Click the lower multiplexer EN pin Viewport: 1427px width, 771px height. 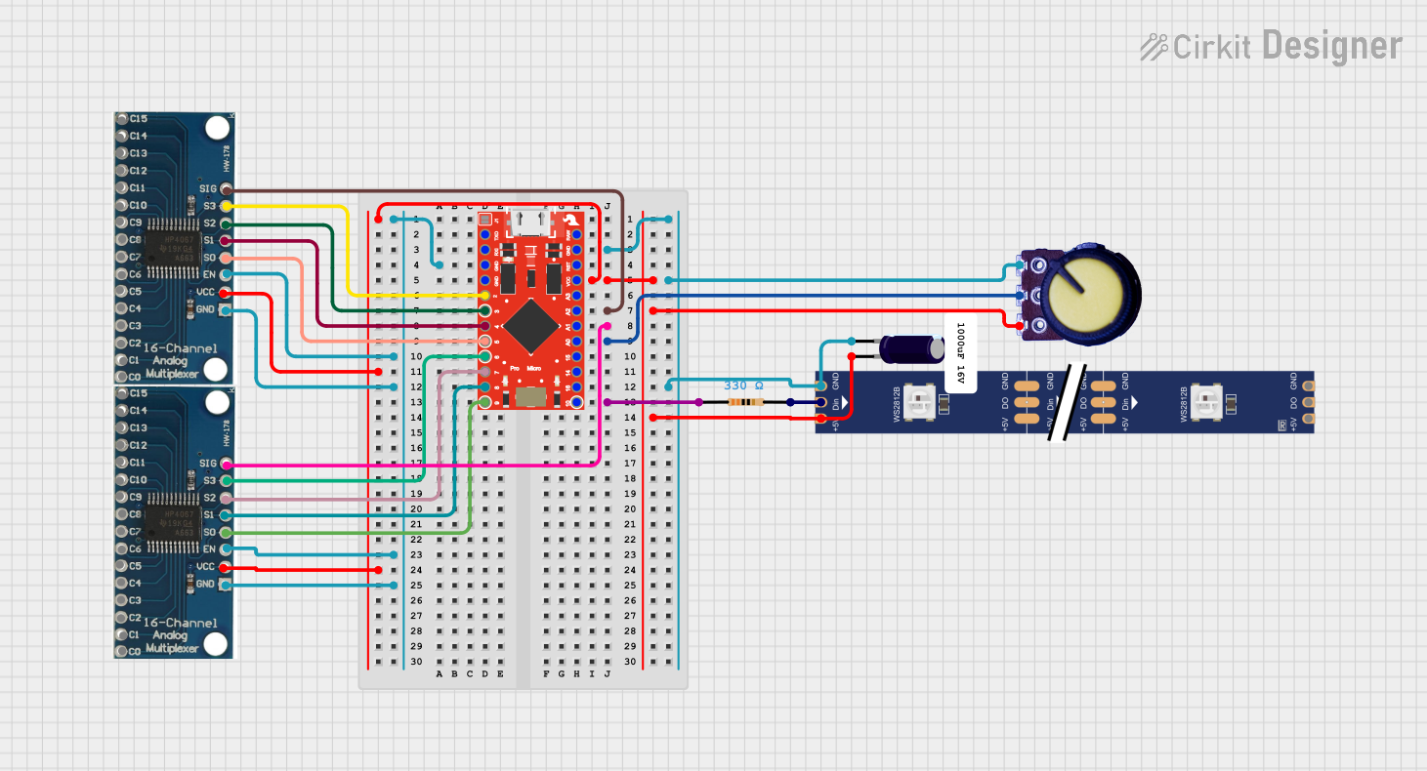pos(227,549)
